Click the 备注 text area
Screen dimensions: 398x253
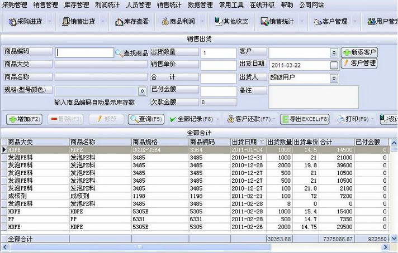[314, 97]
